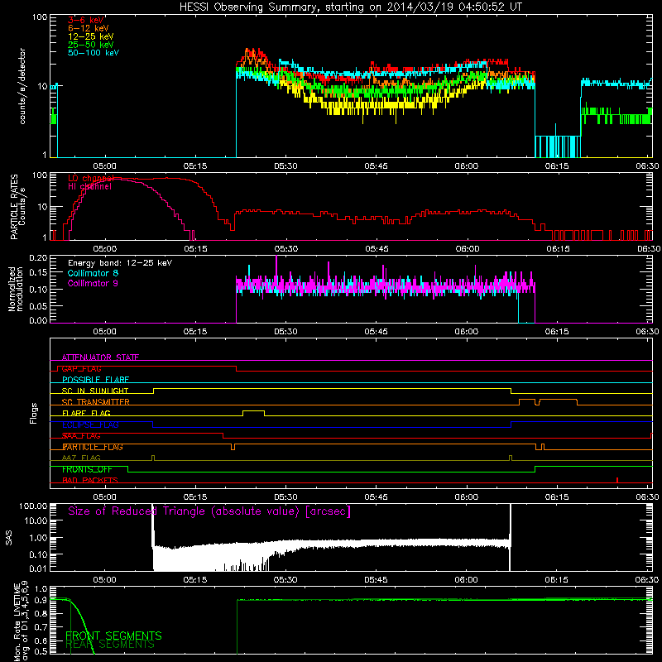Screen dimensions: 662x662
Task: Click the GAP_FLAG label
Action: (x=81, y=368)
